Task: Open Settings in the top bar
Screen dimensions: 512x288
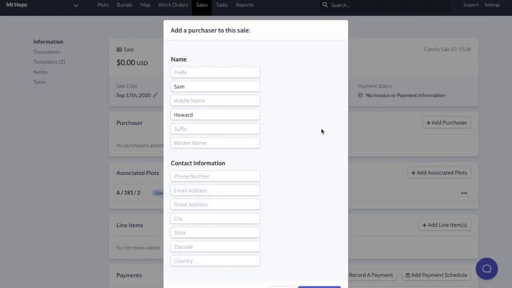Action: (492, 5)
